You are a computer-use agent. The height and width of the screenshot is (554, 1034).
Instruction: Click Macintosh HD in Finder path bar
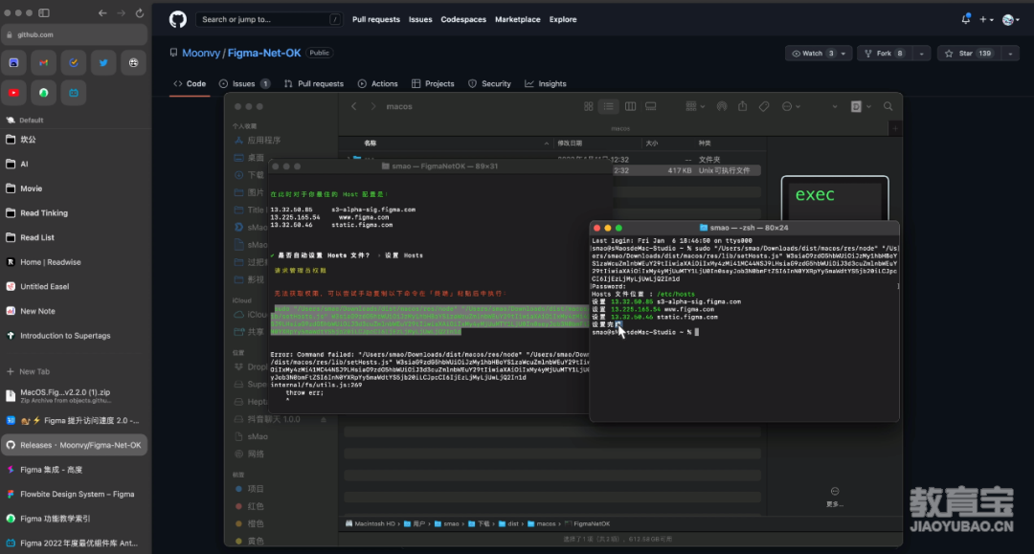[370, 524]
